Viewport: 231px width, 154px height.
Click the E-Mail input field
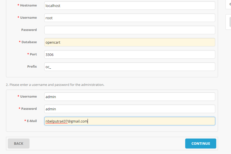130,121
